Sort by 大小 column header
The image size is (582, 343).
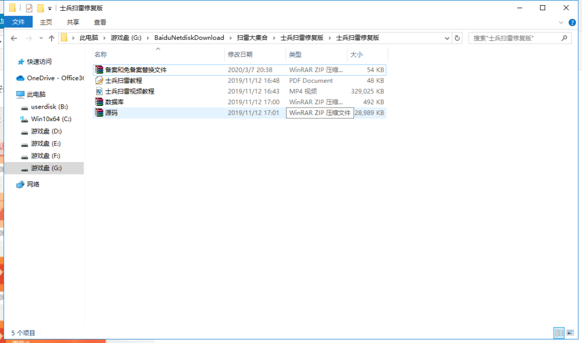point(356,55)
